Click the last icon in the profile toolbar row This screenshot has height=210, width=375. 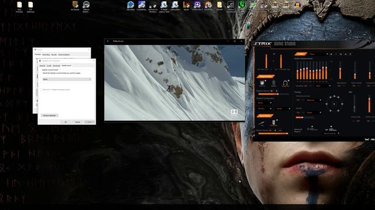pos(350,54)
